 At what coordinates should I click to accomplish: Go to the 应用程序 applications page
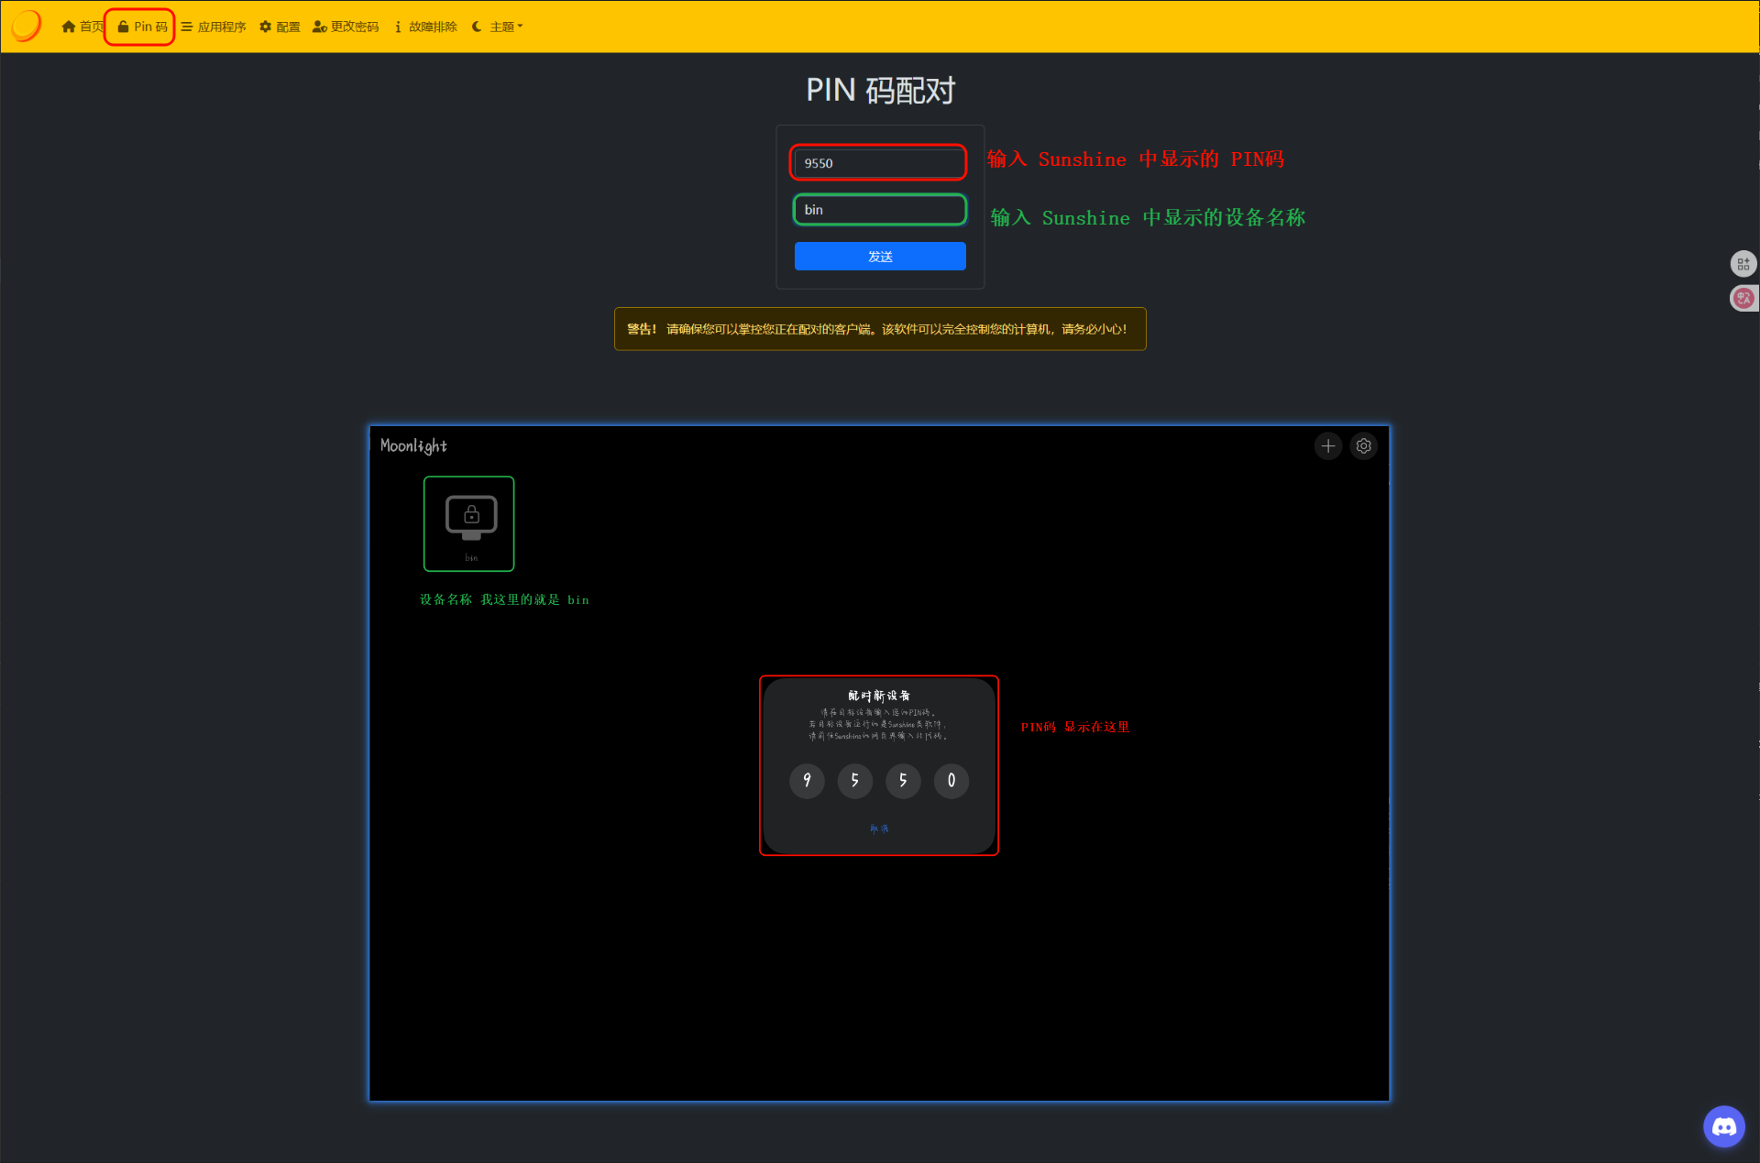coord(214,27)
